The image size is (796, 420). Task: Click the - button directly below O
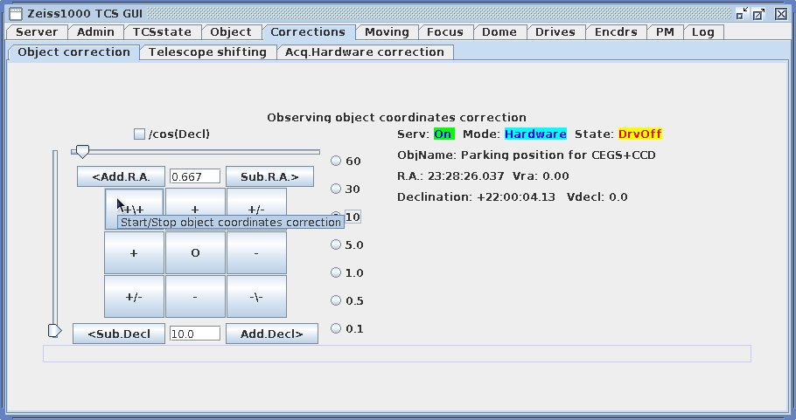tap(195, 296)
